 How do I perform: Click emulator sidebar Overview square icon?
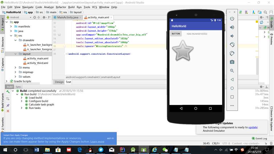pyautogui.click(x=232, y=97)
